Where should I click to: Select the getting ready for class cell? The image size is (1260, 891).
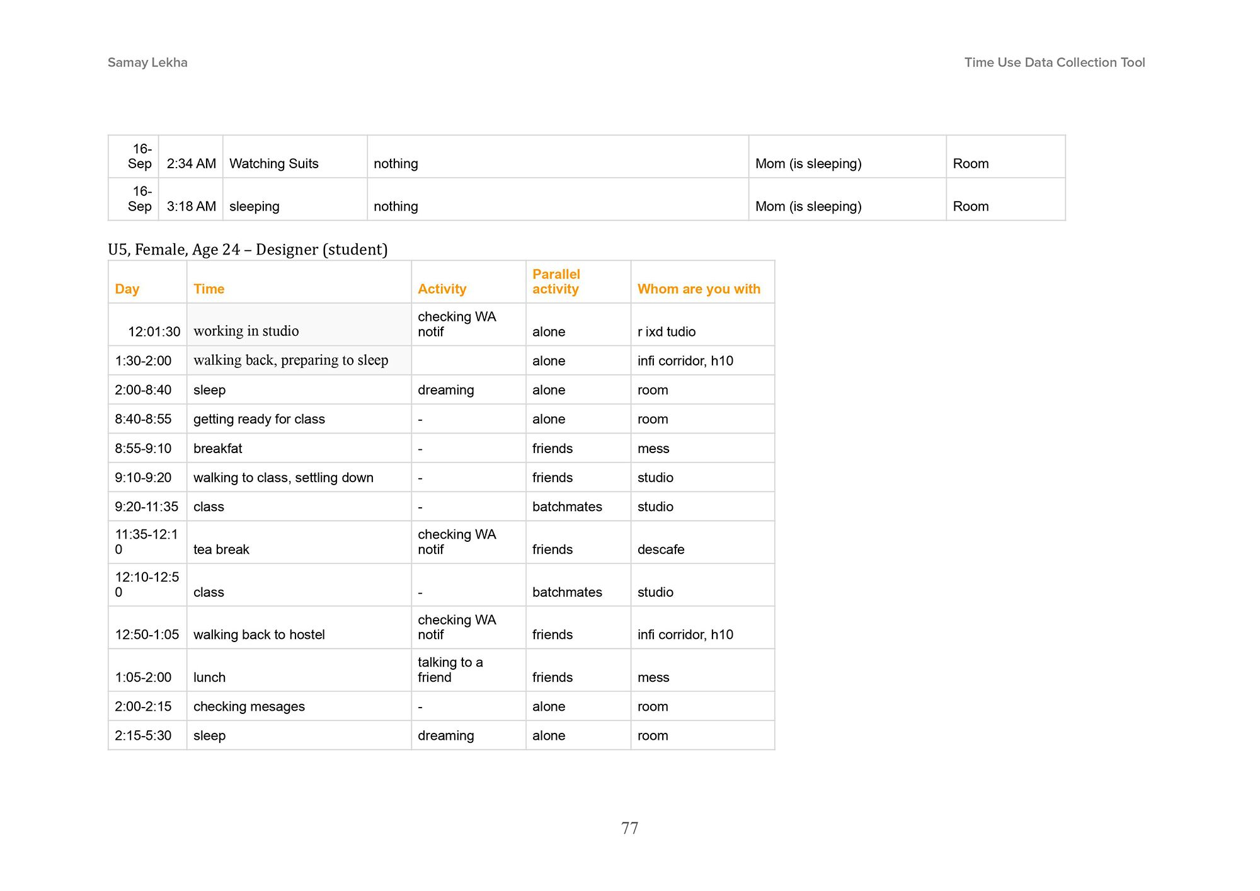point(259,419)
